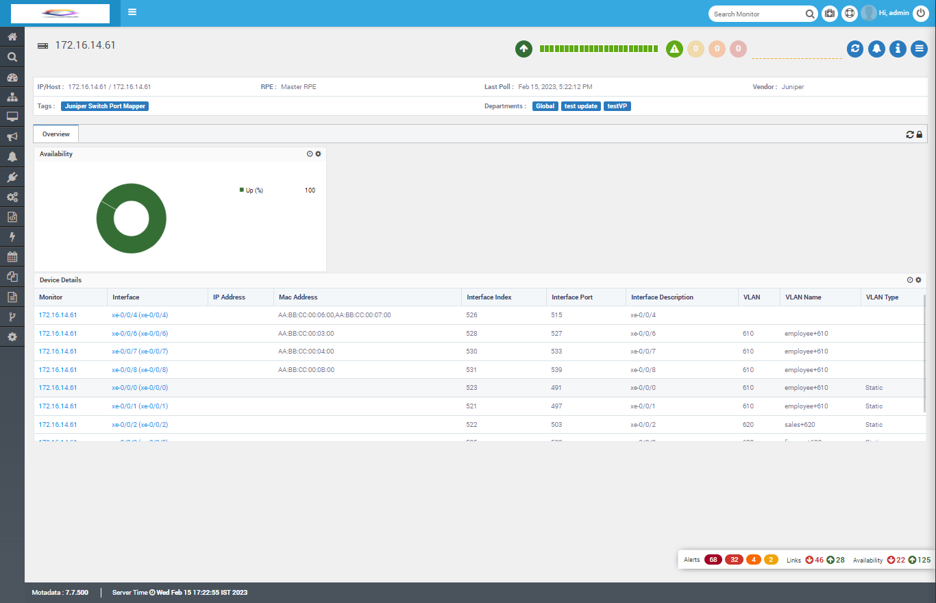The width and height of the screenshot is (936, 603).
Task: Click the red zero alert counter
Action: point(738,49)
